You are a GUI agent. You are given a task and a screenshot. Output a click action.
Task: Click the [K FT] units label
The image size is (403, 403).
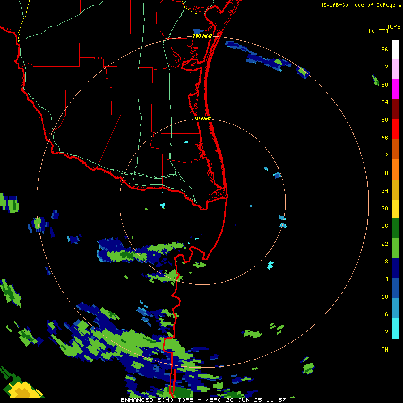click(378, 31)
